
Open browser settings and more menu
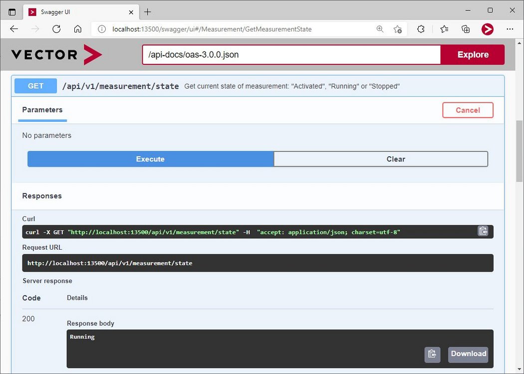tap(510, 29)
